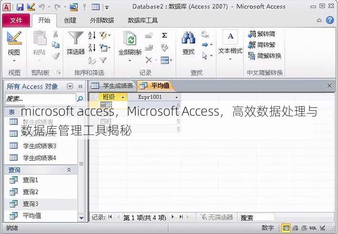This screenshot has height=234, width=338.
Task: Click the Cut scissors icon
Action: (56, 34)
